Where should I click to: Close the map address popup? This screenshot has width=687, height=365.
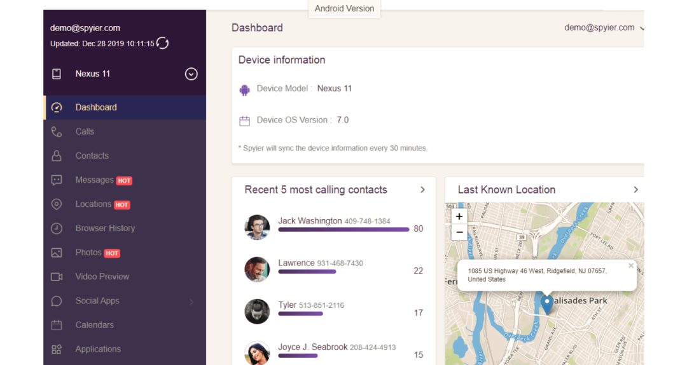(631, 266)
